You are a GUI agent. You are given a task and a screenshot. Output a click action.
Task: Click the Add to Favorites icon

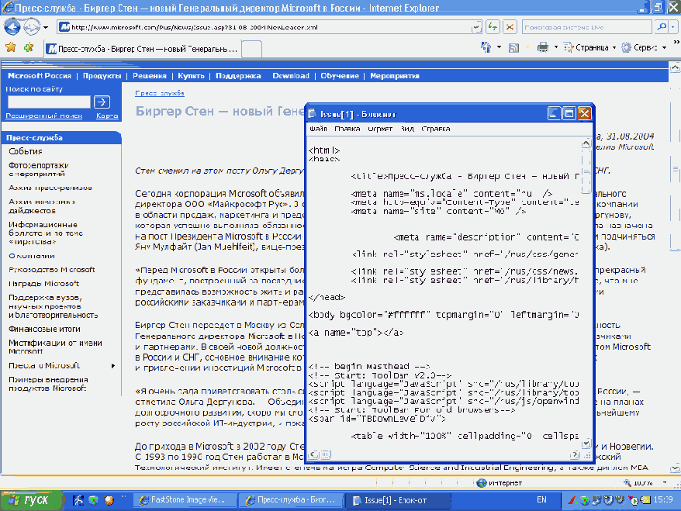(29, 47)
